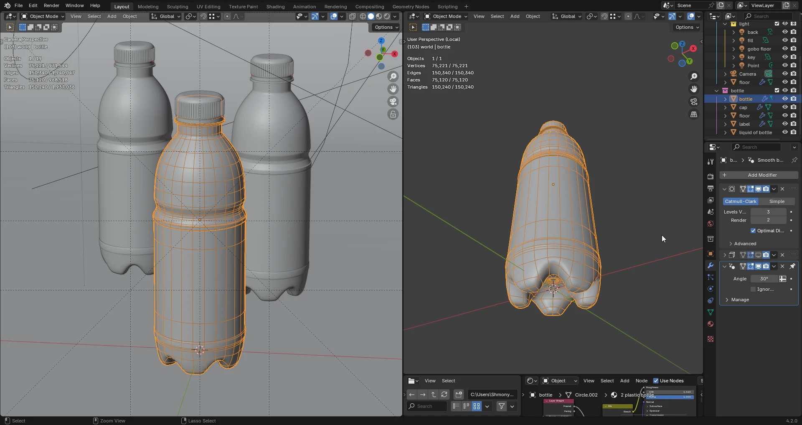
Task: Click the outliner Search field
Action: click(x=767, y=16)
